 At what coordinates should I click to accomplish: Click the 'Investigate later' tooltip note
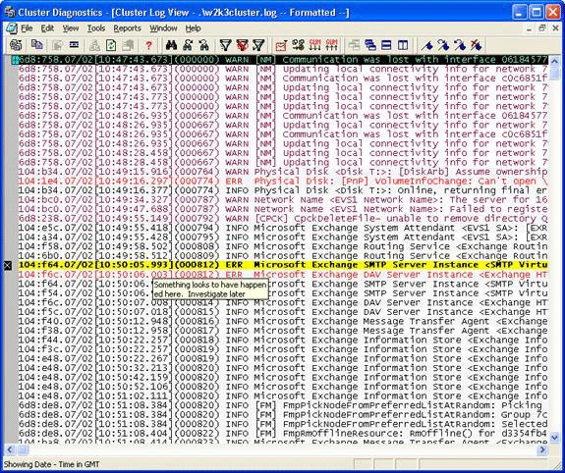210,289
